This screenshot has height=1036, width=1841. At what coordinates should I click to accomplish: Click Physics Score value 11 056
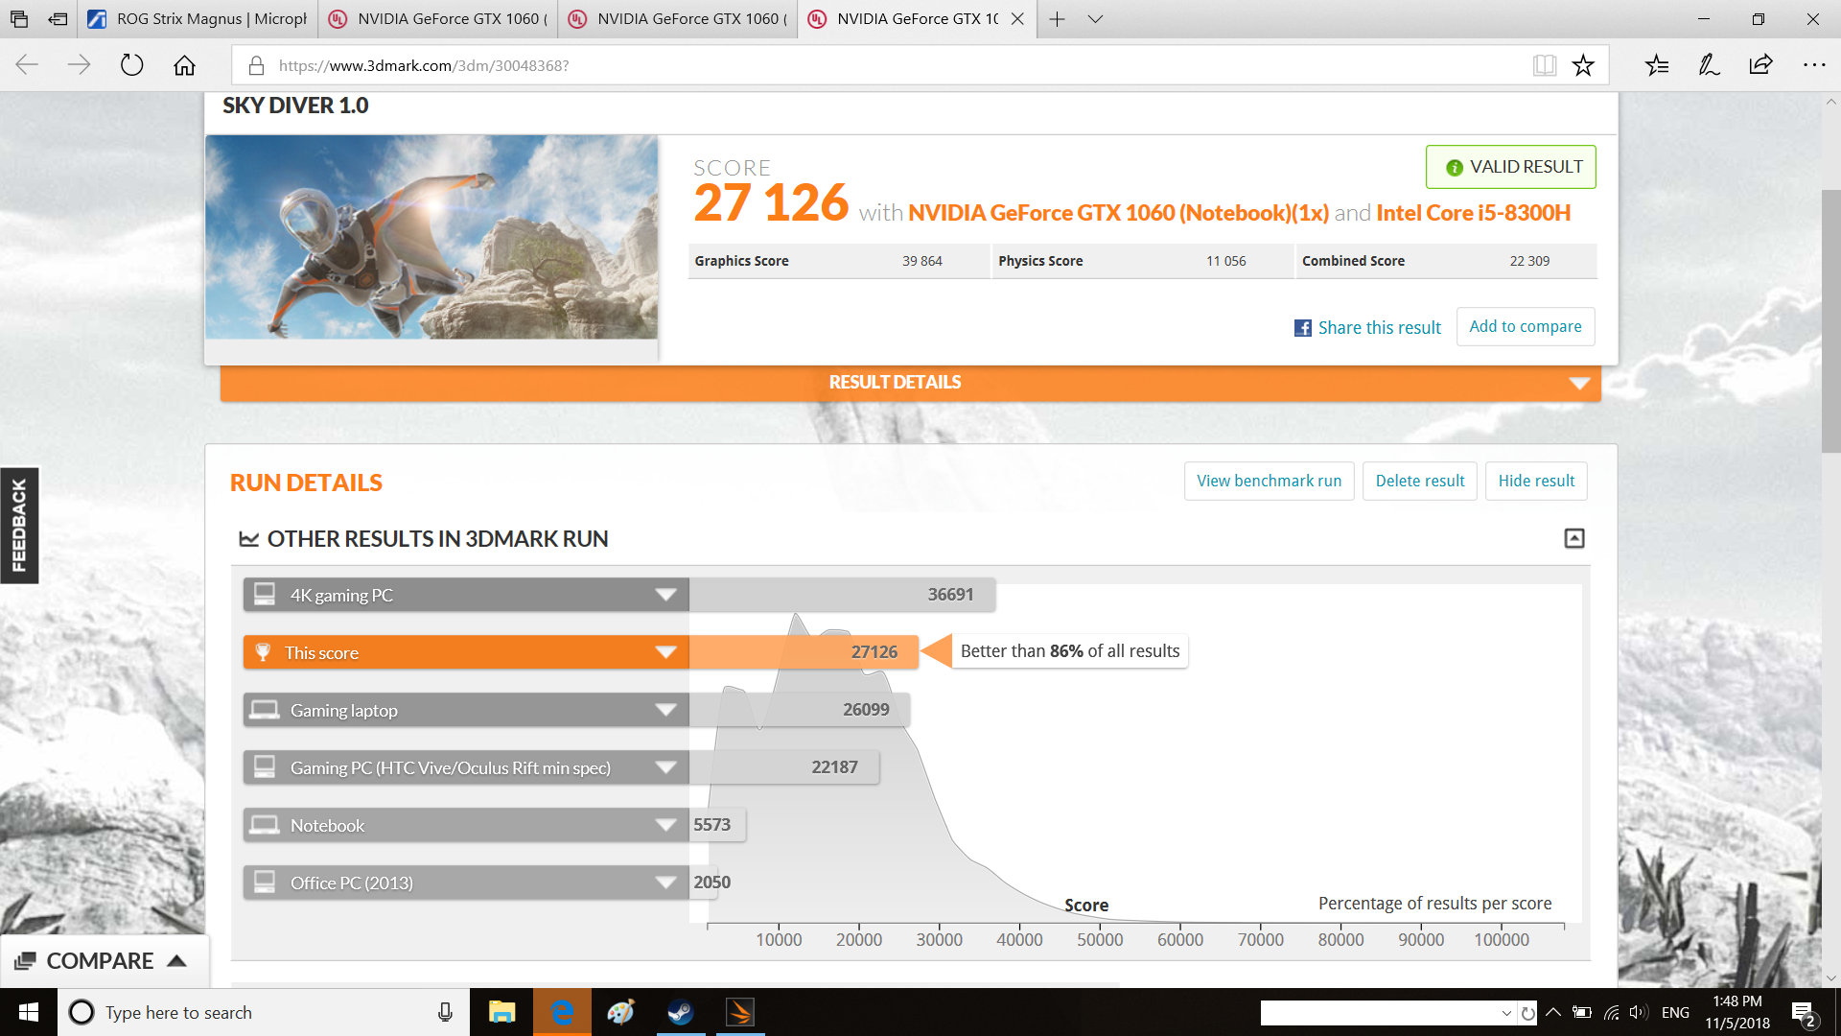[x=1225, y=261]
